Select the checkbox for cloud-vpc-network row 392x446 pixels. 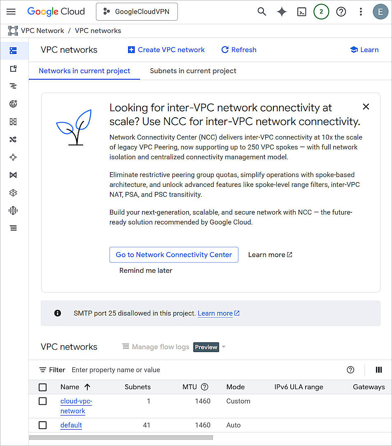pyautogui.click(x=42, y=401)
